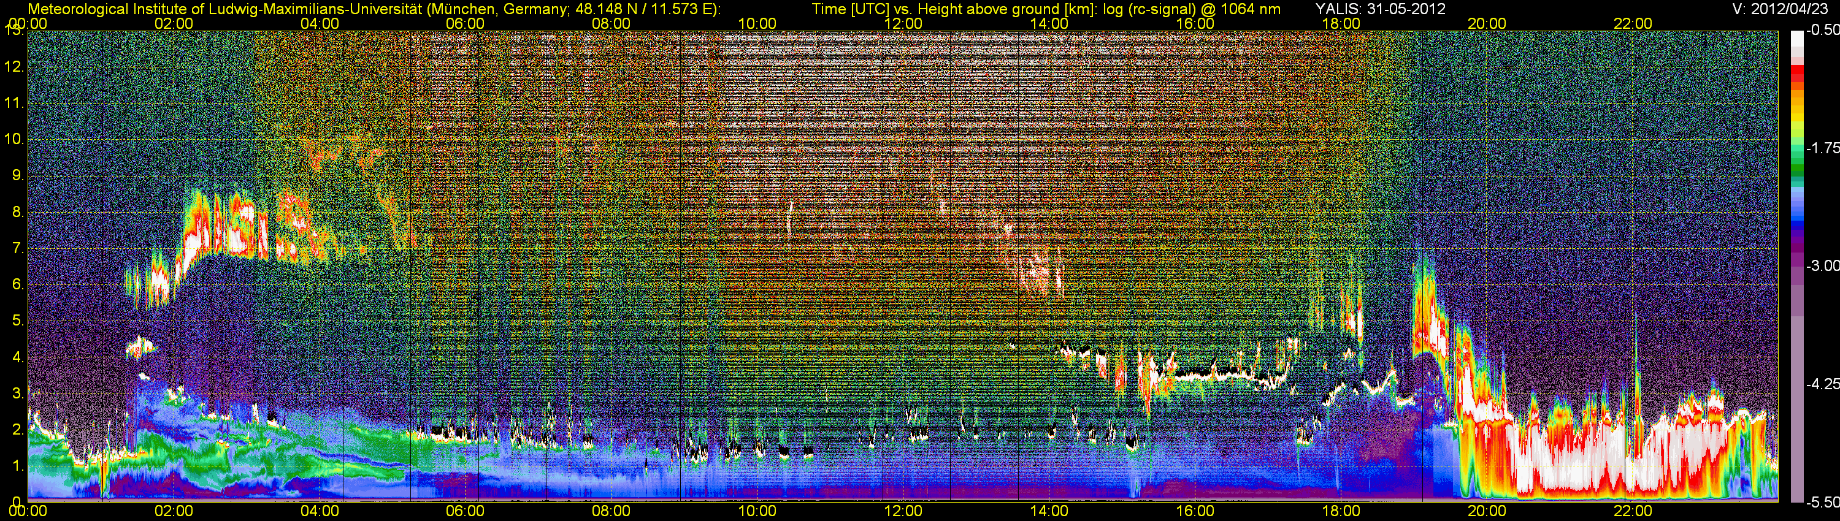Viewport: 1840px width, 521px height.
Task: Click the 10 km height axis label
Action: point(13,139)
